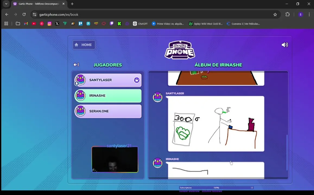Open the Trello bookmark

pos(81,24)
